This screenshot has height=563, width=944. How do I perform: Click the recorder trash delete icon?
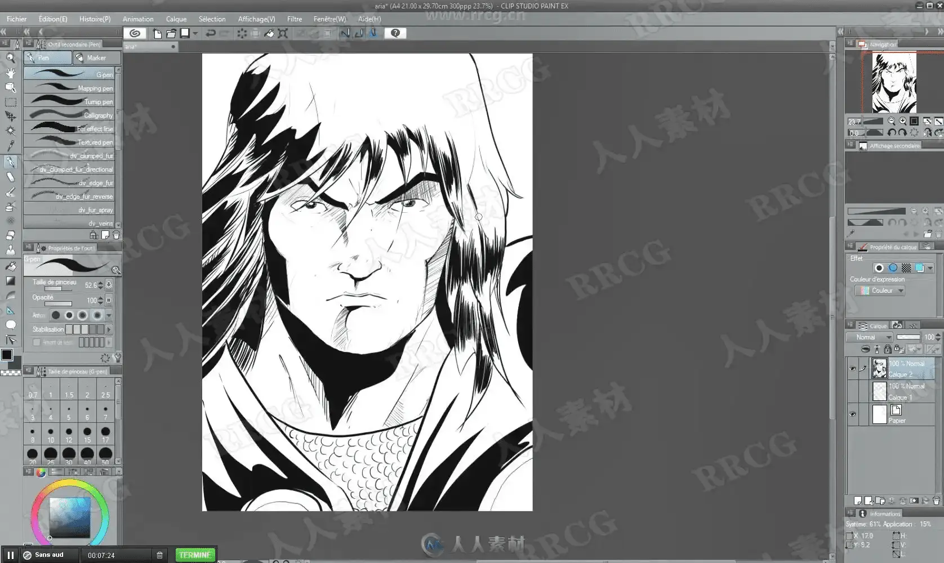[159, 555]
